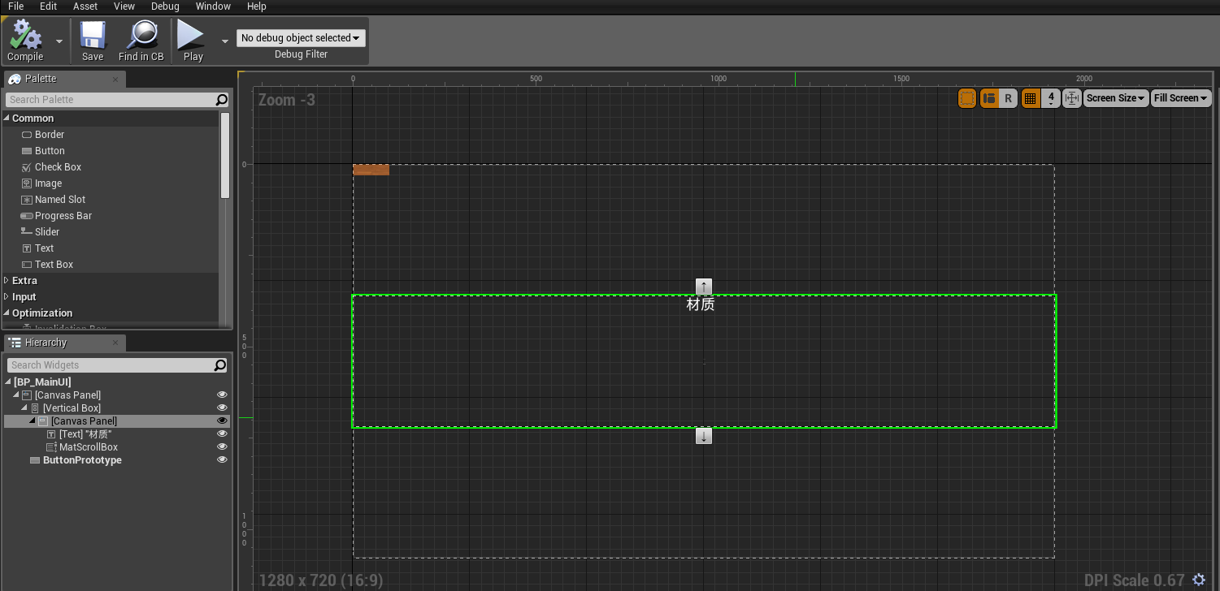Open DPI scale settings gear
This screenshot has height=591, width=1220.
[1199, 580]
